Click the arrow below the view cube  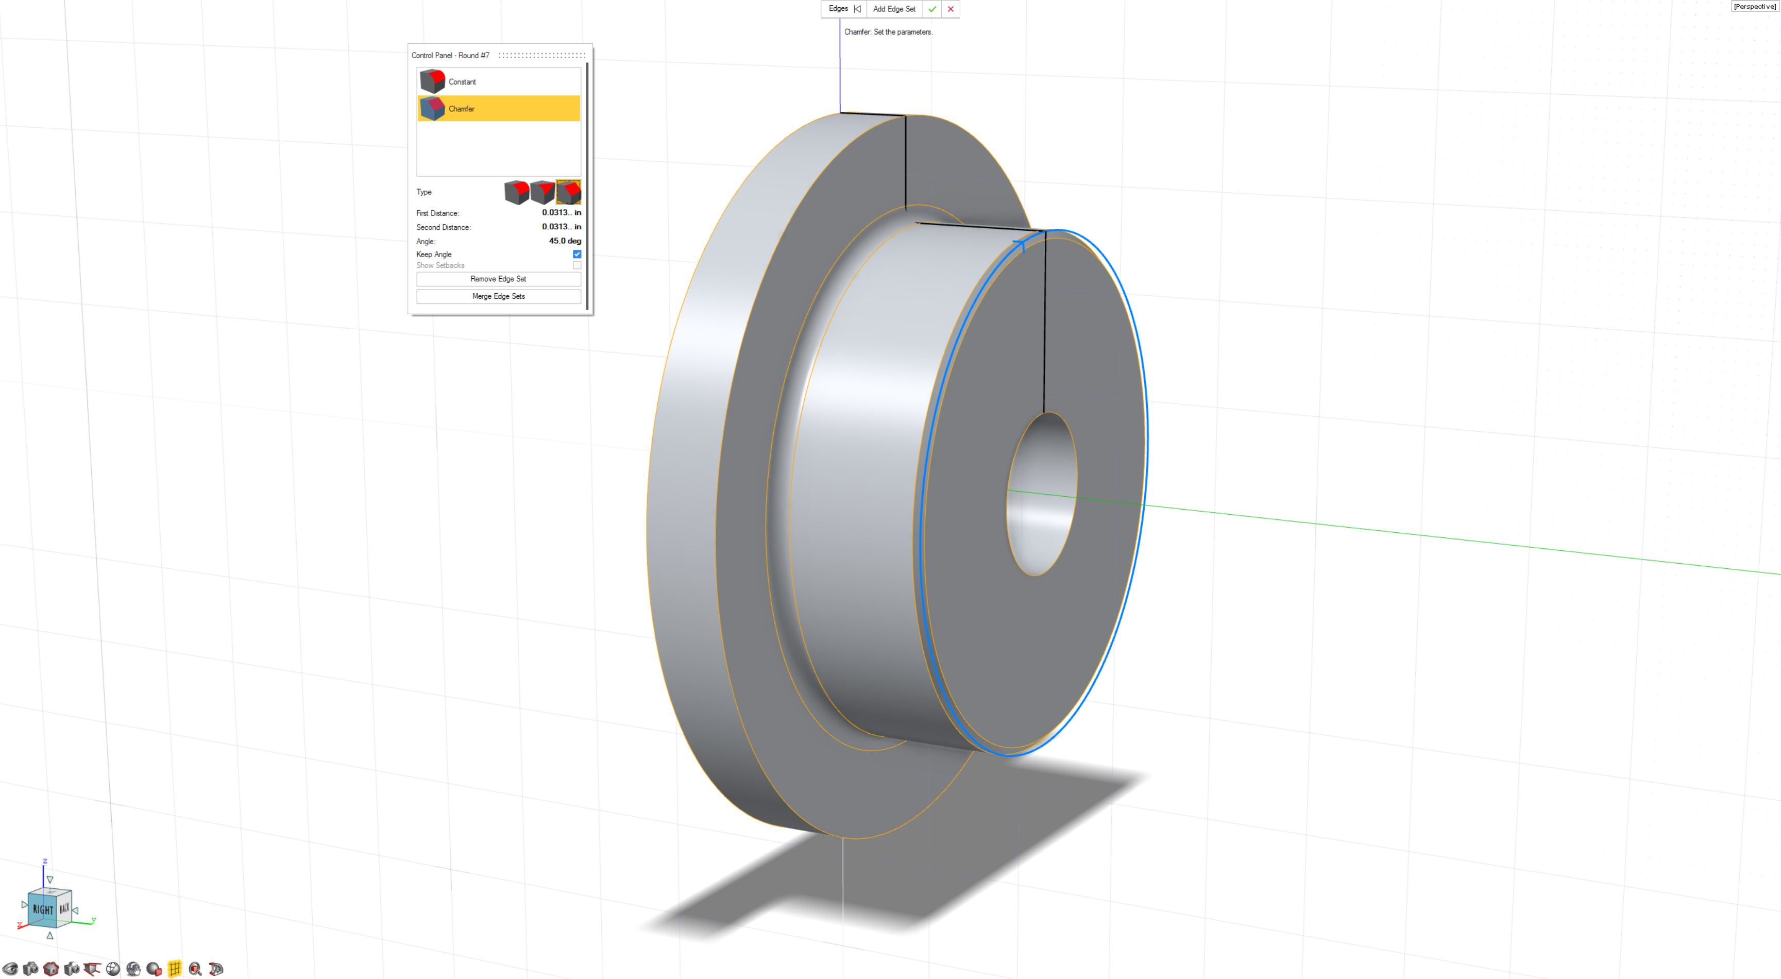click(50, 935)
